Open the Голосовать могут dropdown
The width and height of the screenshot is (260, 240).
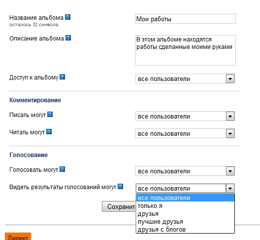(x=230, y=171)
